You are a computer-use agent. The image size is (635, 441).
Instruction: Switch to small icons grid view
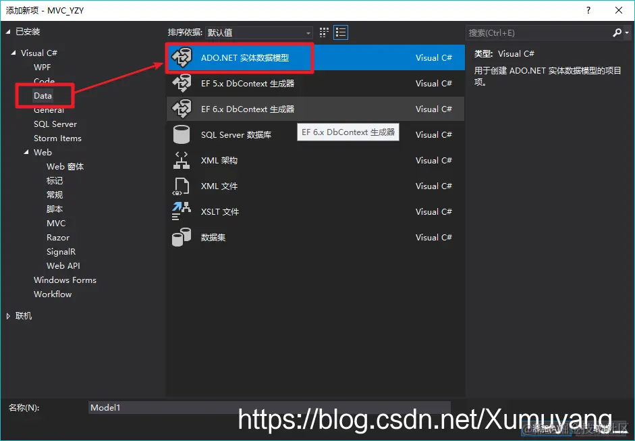pyautogui.click(x=324, y=32)
